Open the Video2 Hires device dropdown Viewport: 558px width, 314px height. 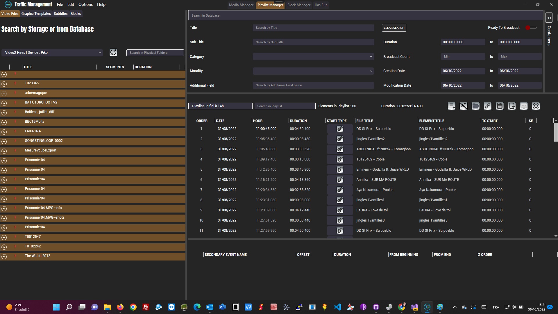[x=53, y=53]
